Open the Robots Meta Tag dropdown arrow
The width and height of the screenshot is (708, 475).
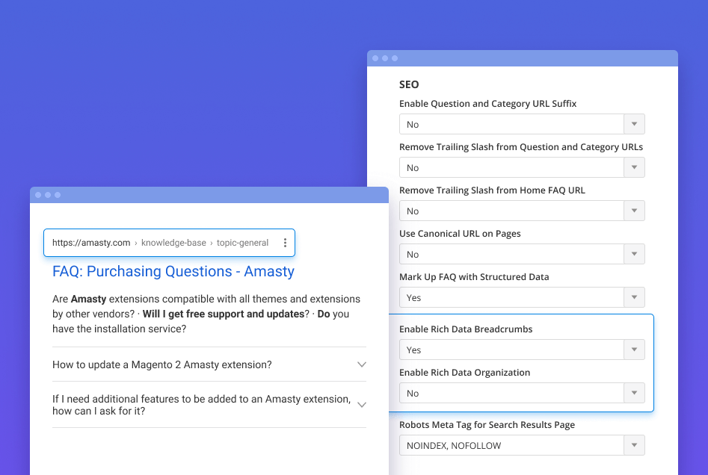click(x=634, y=446)
